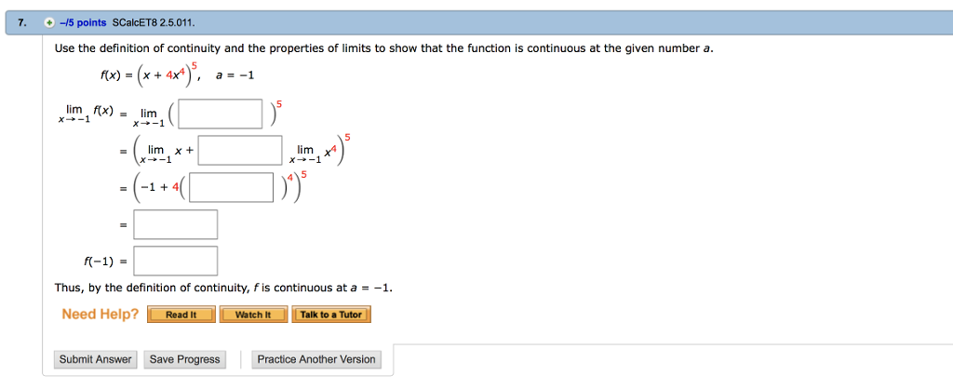
Task: Open the Read It help resource
Action: [181, 315]
